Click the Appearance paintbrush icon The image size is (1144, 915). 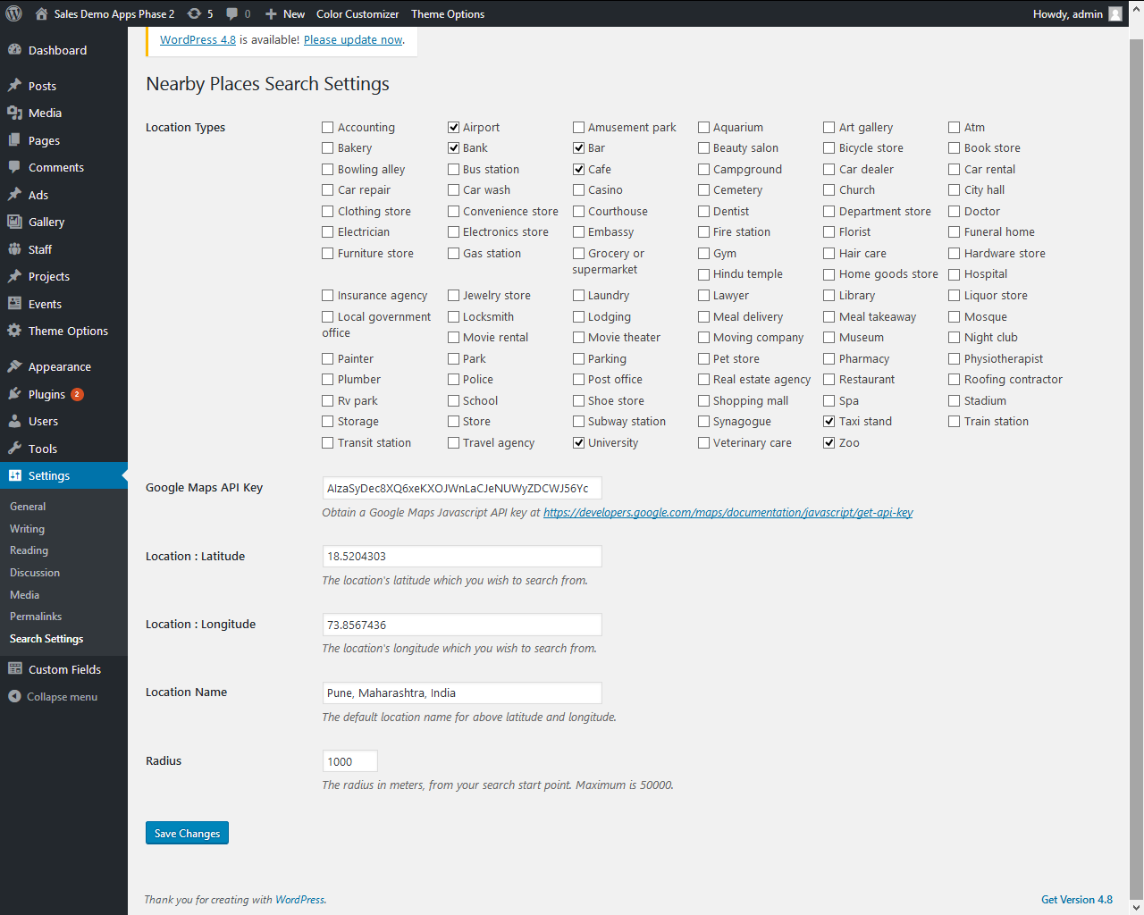[14, 366]
